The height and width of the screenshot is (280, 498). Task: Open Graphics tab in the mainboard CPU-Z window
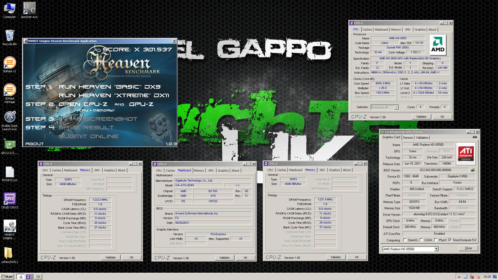pos(223,171)
